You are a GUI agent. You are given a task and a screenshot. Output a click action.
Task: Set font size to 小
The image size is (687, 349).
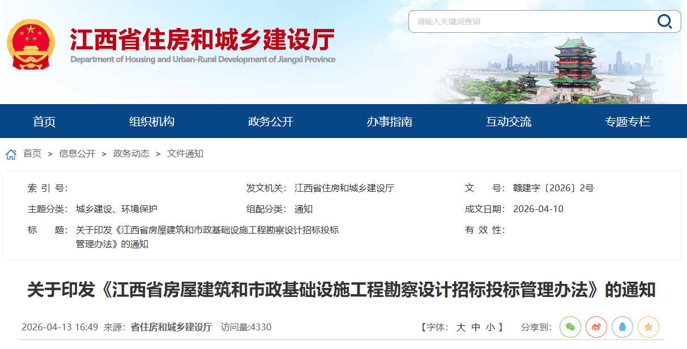pos(490,327)
